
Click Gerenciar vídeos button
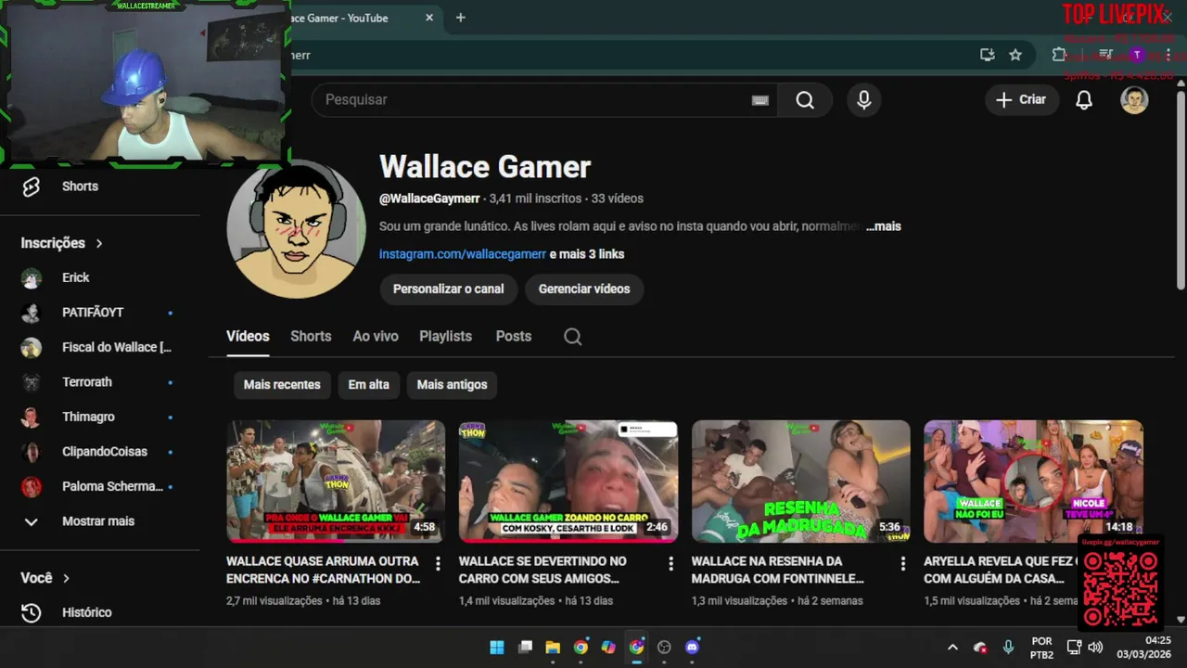[x=584, y=289]
